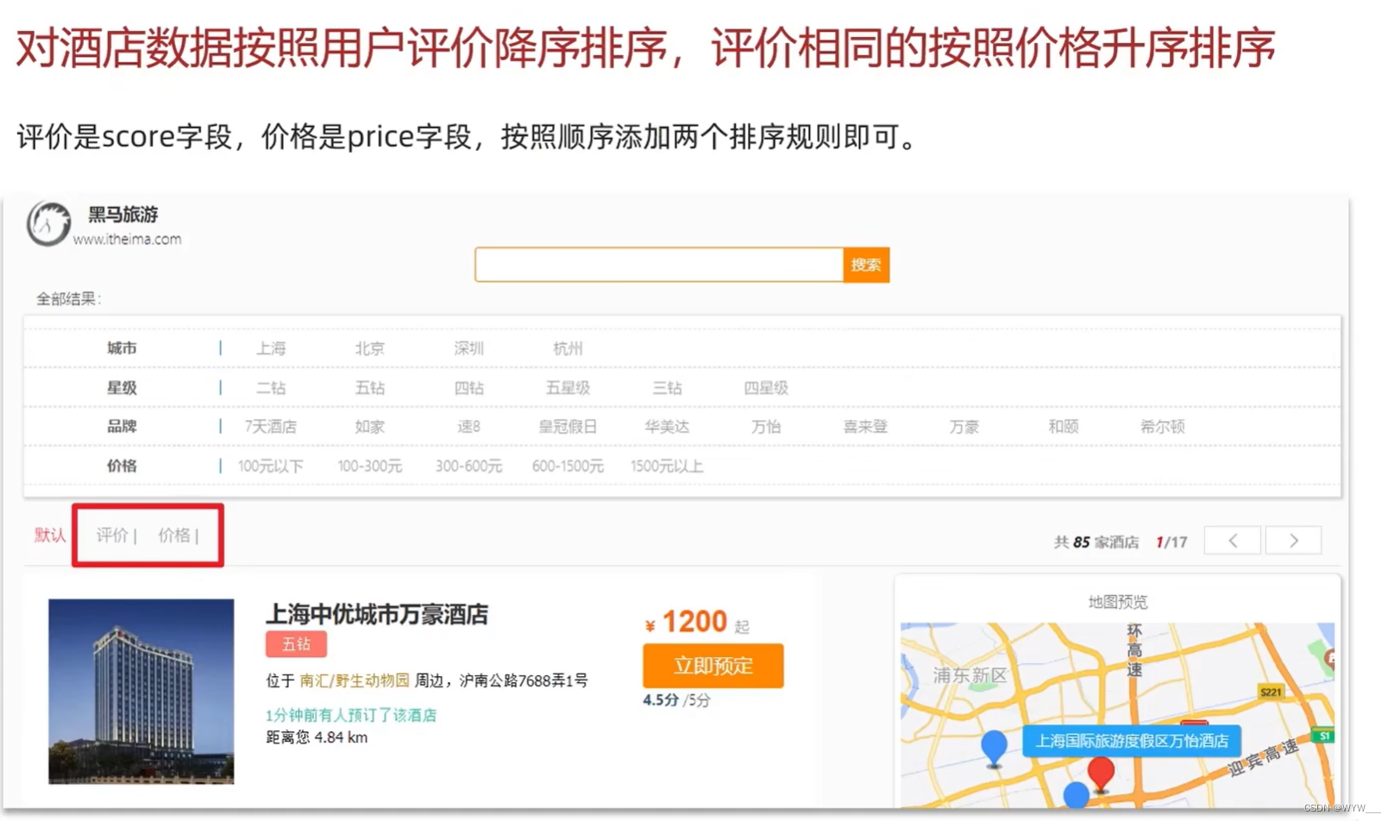Screen dimensions: 1394x821
Task: Go to next results page arrow
Action: pos(1294,541)
